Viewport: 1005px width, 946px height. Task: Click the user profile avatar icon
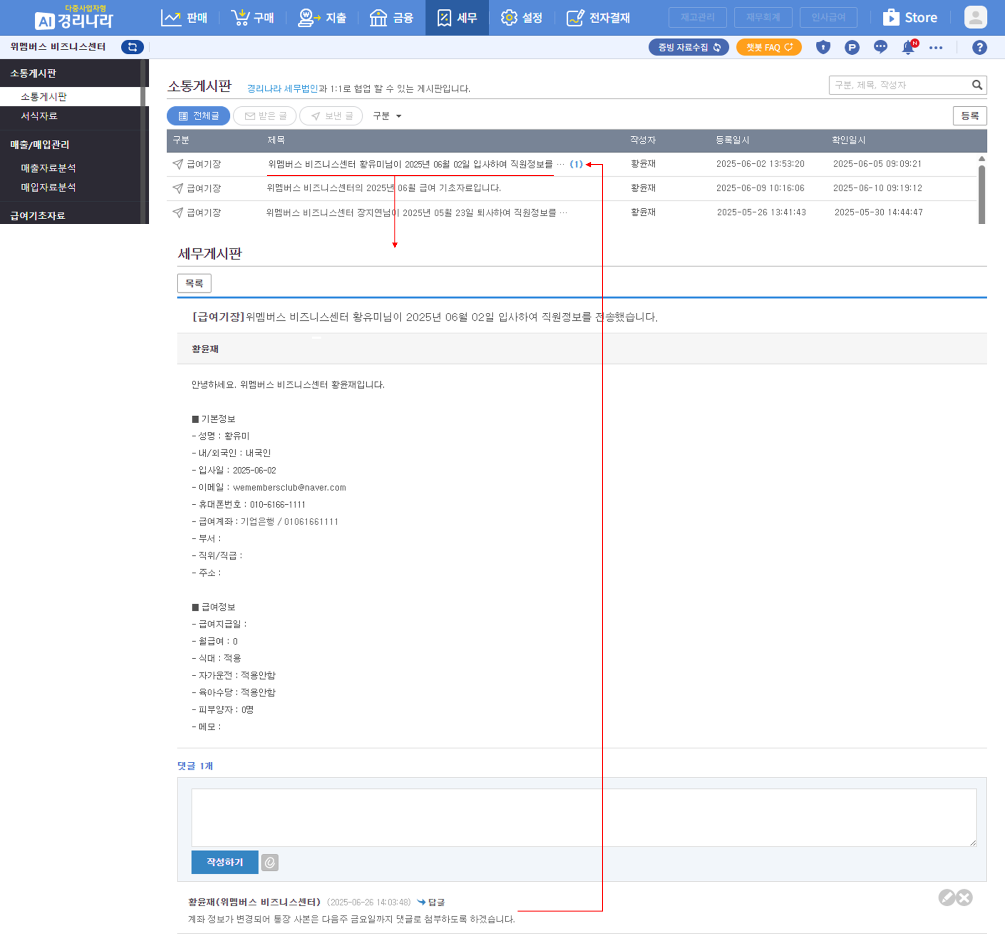975,18
